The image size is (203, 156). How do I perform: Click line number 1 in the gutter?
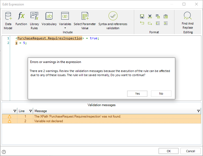pos(8,38)
